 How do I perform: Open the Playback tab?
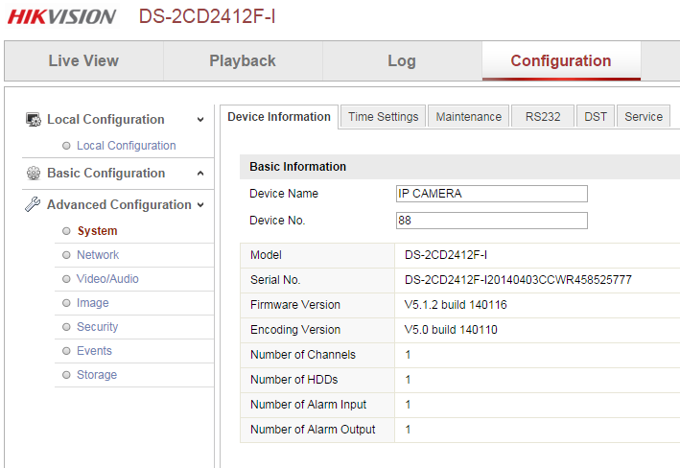click(x=243, y=60)
